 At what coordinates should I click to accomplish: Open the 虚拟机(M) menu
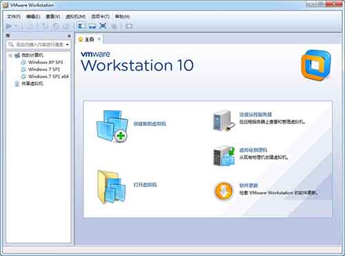(x=76, y=17)
